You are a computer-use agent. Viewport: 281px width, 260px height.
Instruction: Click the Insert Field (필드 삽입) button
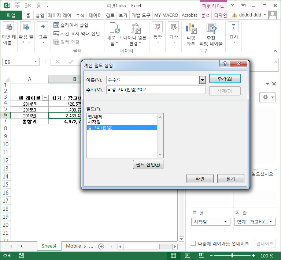pos(148,165)
